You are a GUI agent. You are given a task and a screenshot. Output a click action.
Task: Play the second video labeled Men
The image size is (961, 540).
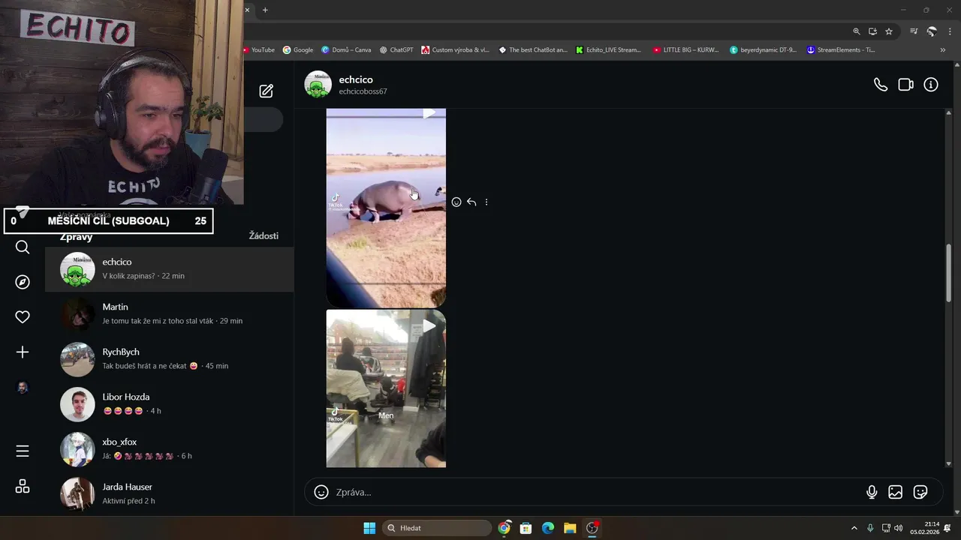386,388
